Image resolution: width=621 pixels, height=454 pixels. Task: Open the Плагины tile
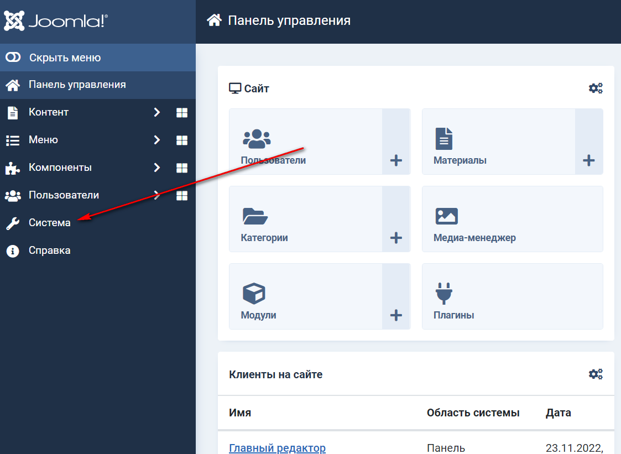point(512,296)
